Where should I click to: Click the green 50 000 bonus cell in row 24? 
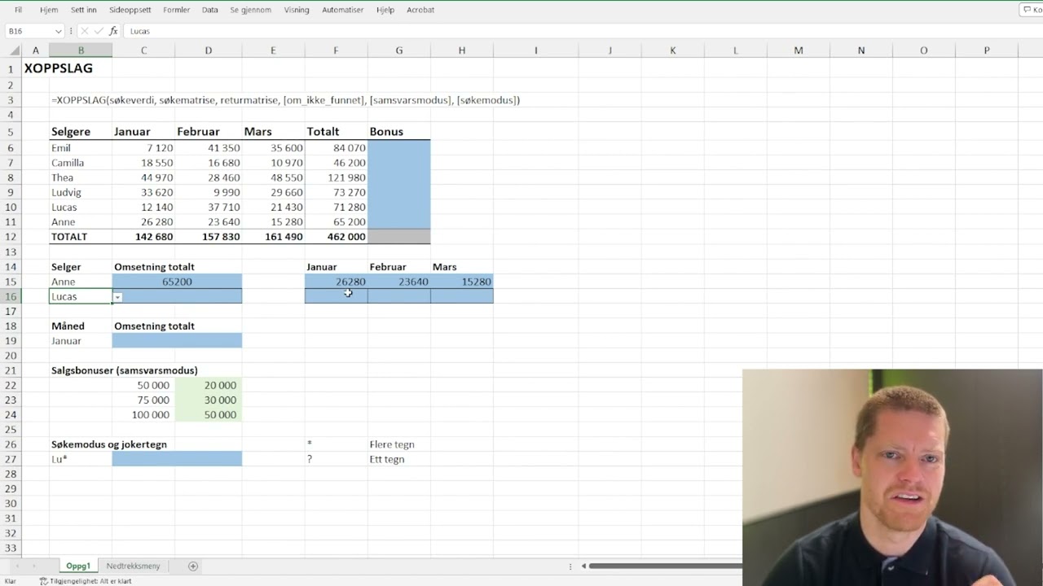click(208, 415)
